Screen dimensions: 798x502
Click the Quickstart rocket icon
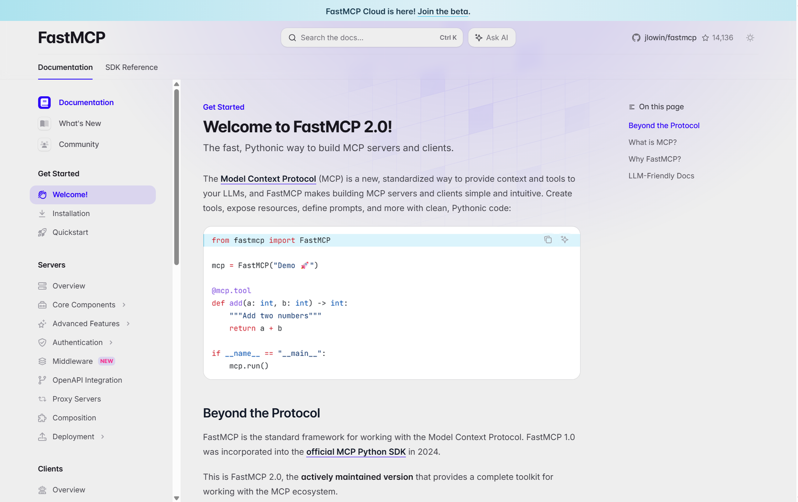[x=42, y=232]
